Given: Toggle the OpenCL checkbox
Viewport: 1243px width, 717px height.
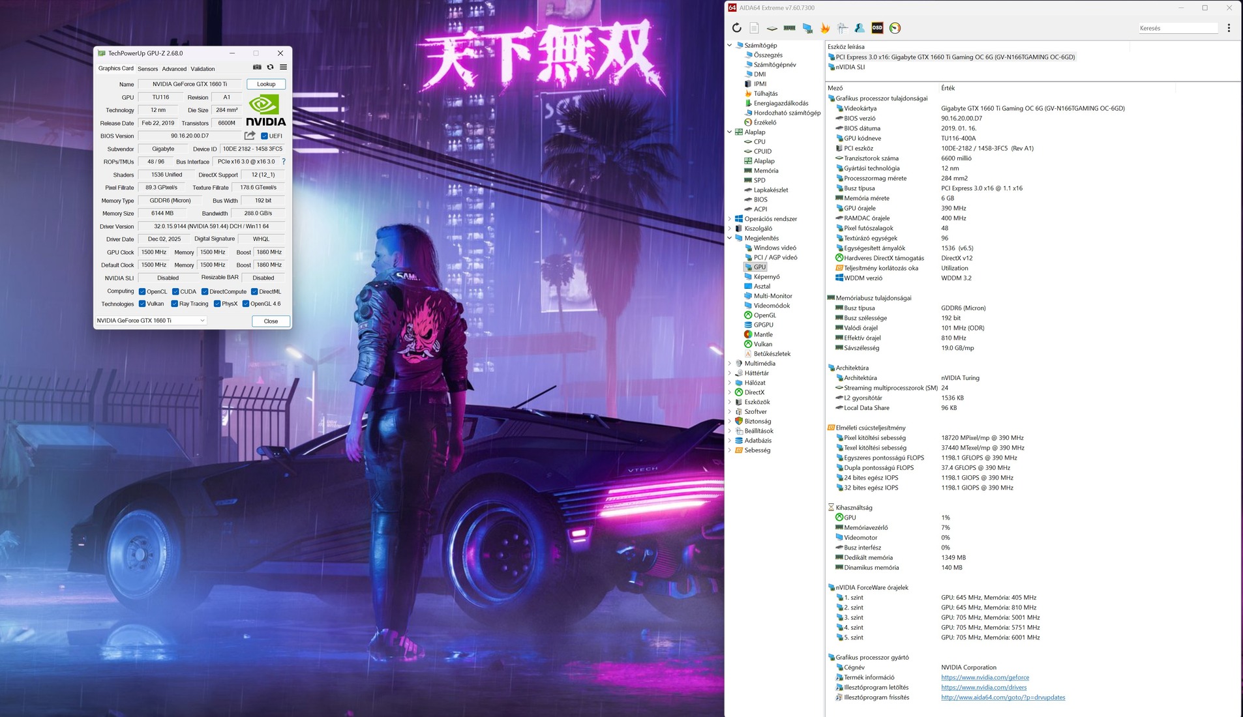Looking at the screenshot, I should coord(142,291).
